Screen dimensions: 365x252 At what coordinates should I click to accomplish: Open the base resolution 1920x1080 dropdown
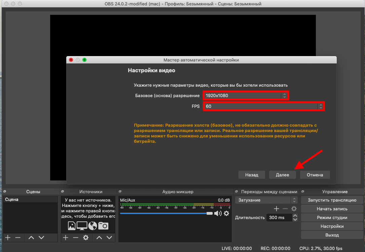pyautogui.click(x=246, y=95)
